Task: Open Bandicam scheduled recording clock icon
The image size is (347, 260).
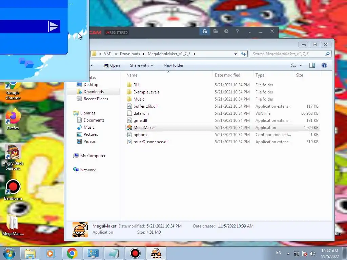Action: (x=226, y=31)
